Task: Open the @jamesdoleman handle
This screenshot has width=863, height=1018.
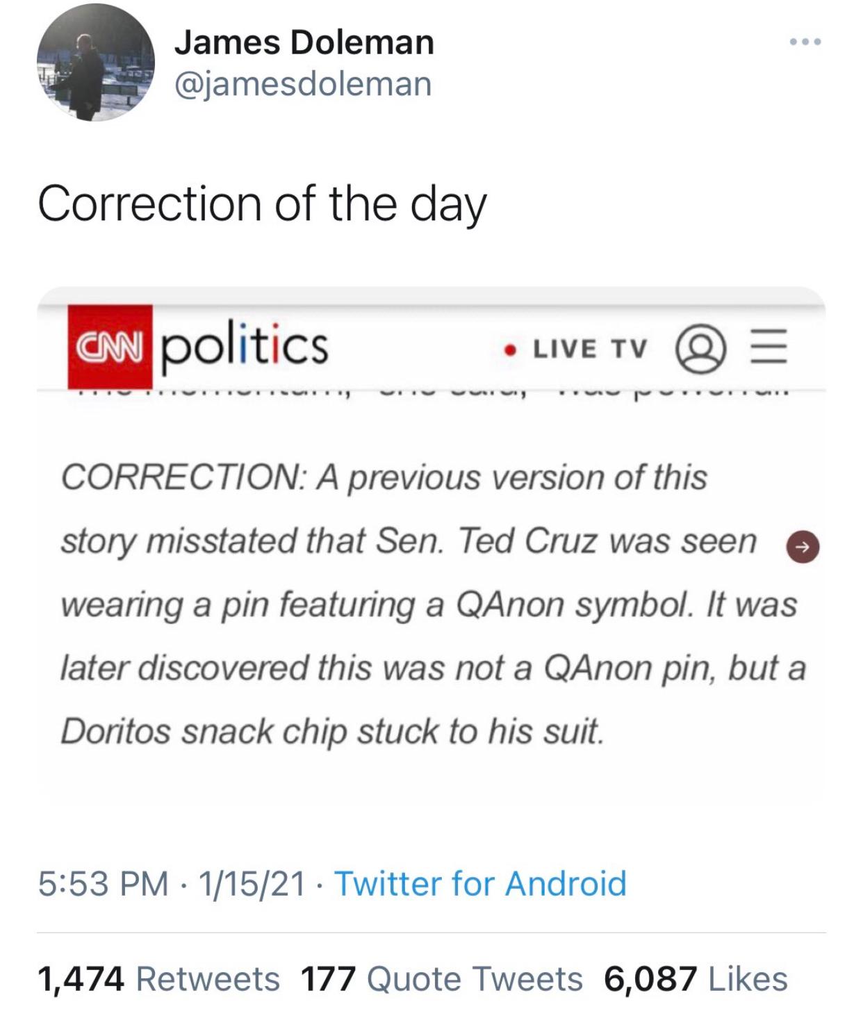Action: pyautogui.click(x=303, y=84)
